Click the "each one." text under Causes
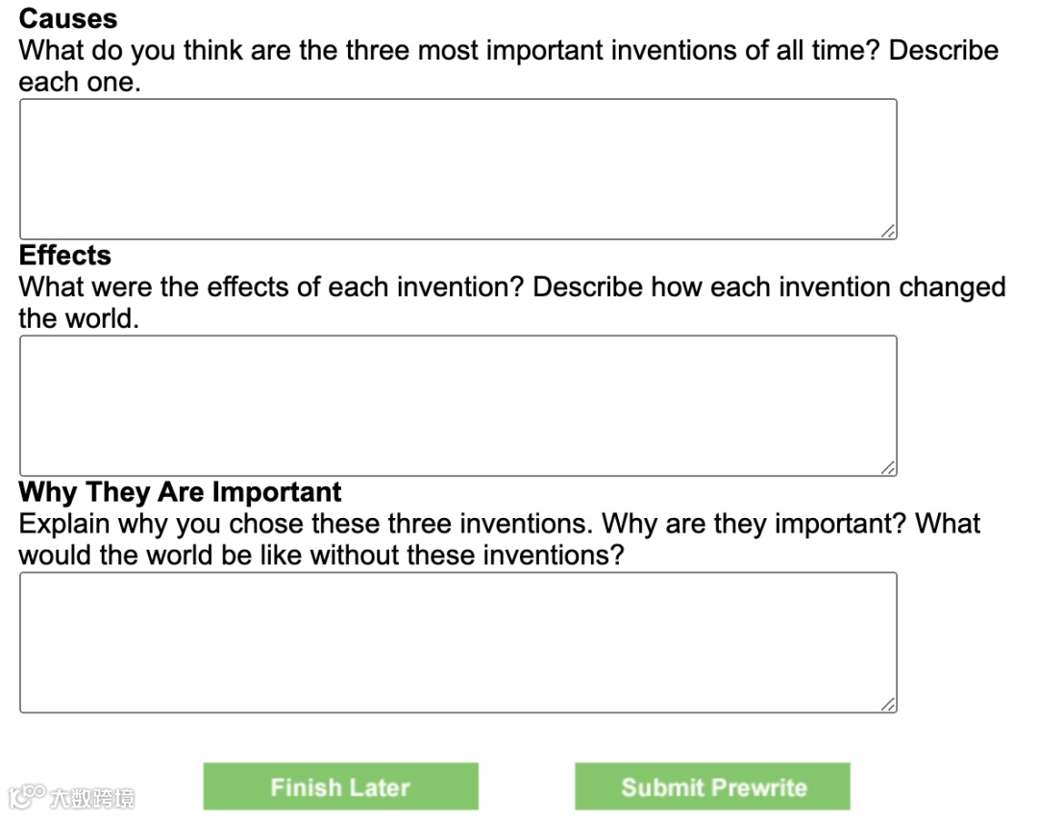 point(80,82)
